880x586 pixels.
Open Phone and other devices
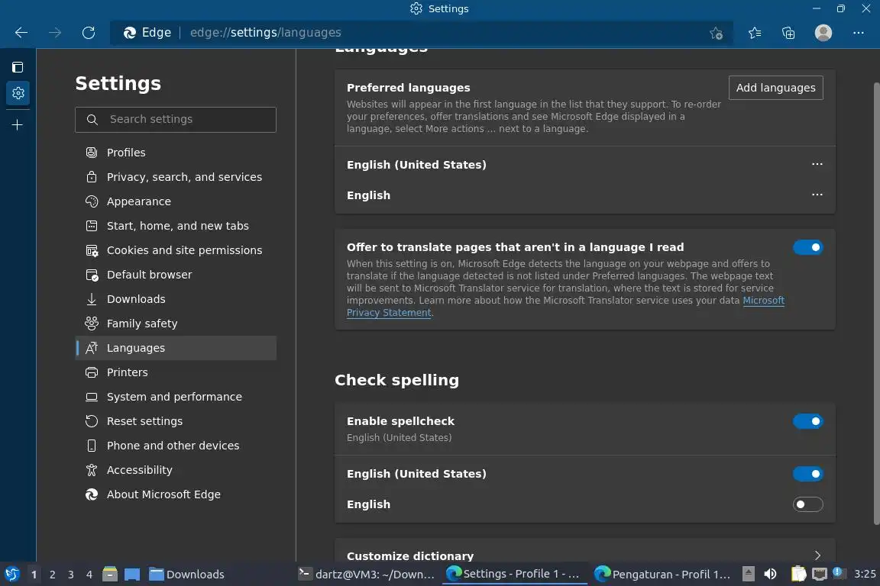pyautogui.click(x=176, y=446)
